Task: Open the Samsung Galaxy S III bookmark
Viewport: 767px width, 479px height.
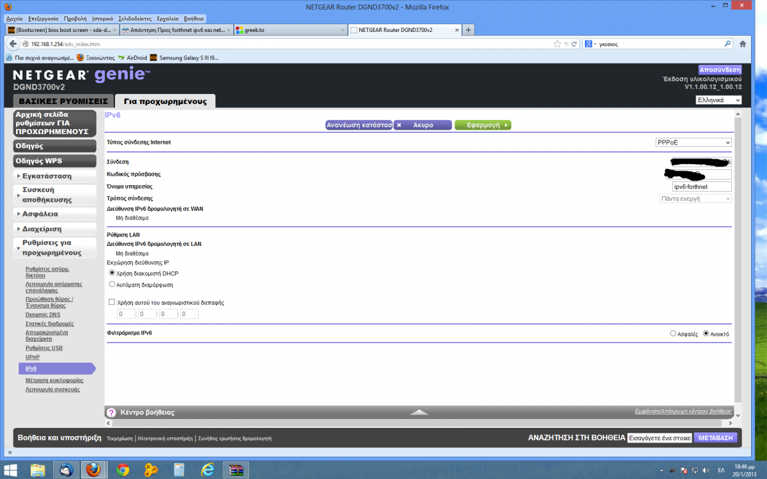Action: coord(184,57)
